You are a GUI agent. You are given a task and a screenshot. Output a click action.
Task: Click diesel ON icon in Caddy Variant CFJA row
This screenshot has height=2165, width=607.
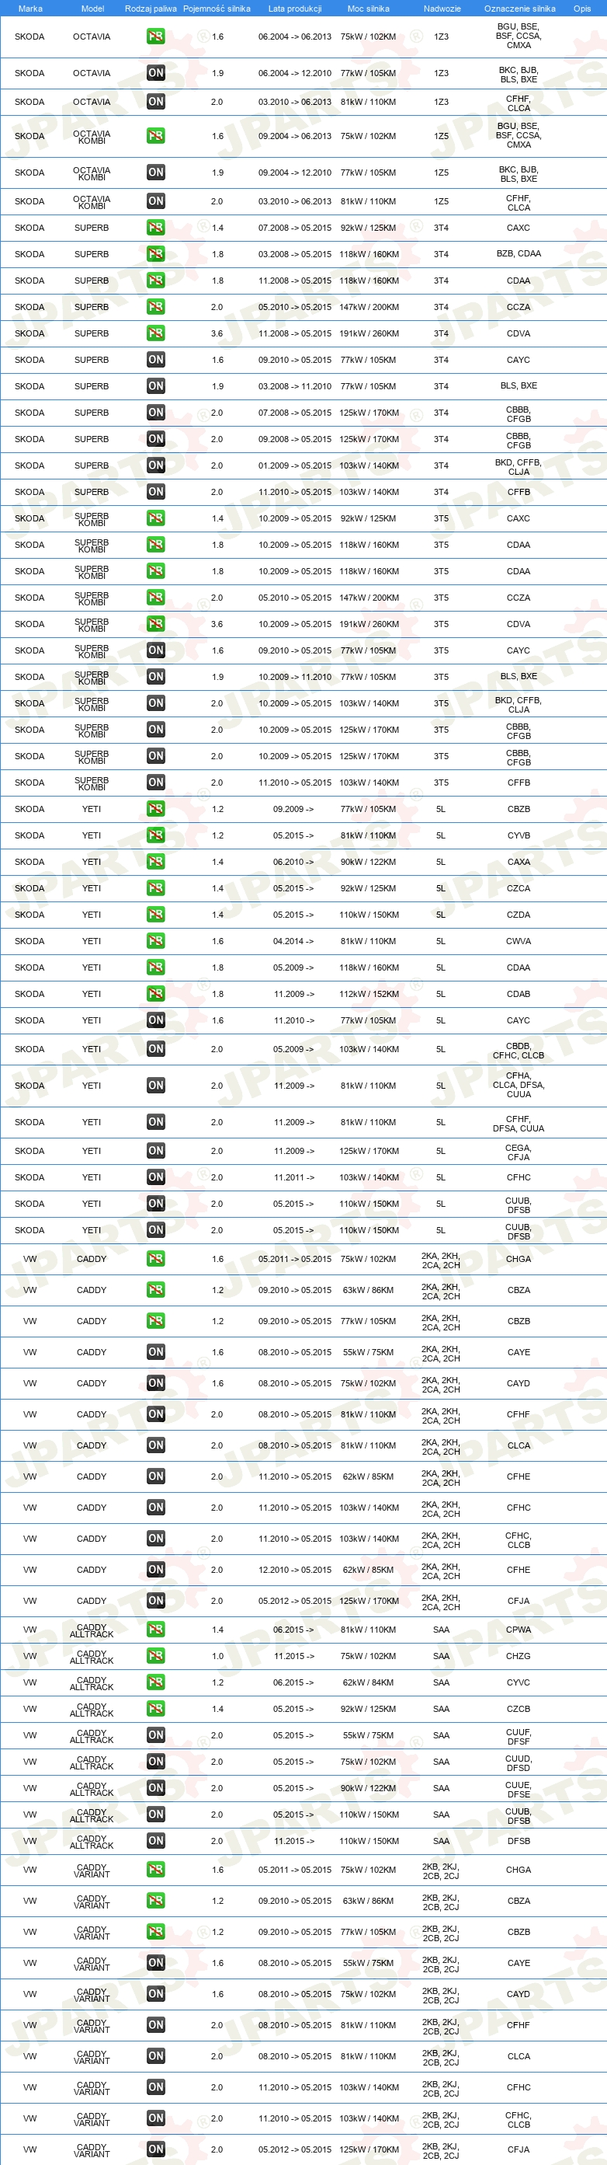(155, 2149)
